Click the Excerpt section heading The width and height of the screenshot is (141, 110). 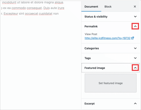[x=89, y=104]
